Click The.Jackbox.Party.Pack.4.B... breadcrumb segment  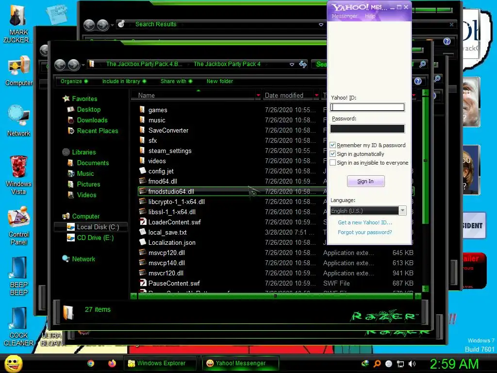(144, 64)
